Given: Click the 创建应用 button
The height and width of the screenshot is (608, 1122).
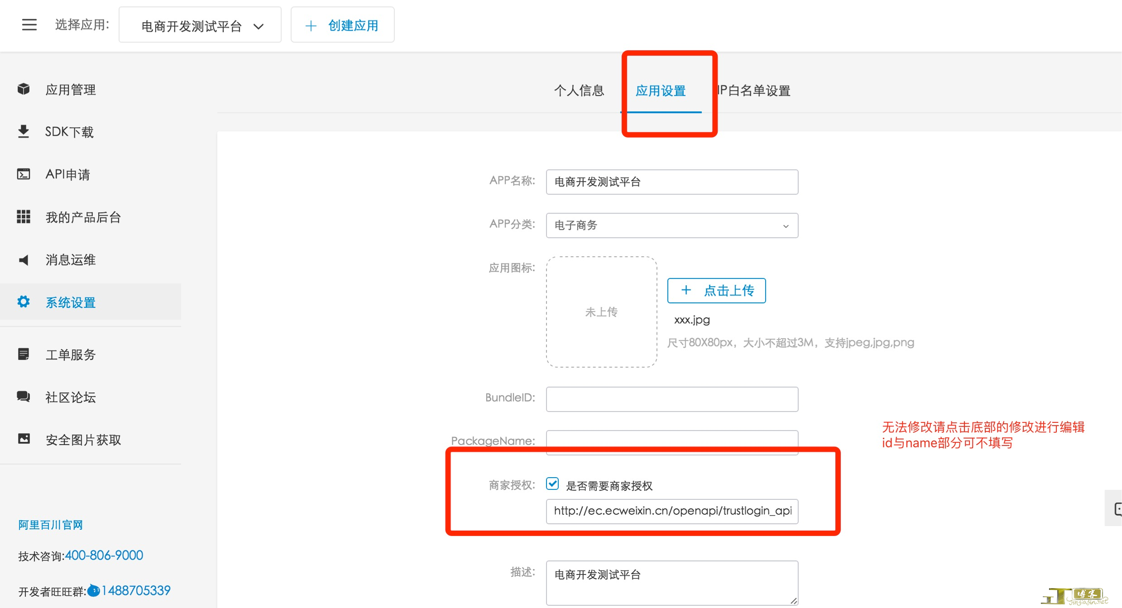Looking at the screenshot, I should (x=342, y=26).
